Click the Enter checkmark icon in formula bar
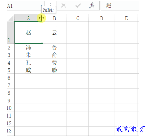 point(78,6)
